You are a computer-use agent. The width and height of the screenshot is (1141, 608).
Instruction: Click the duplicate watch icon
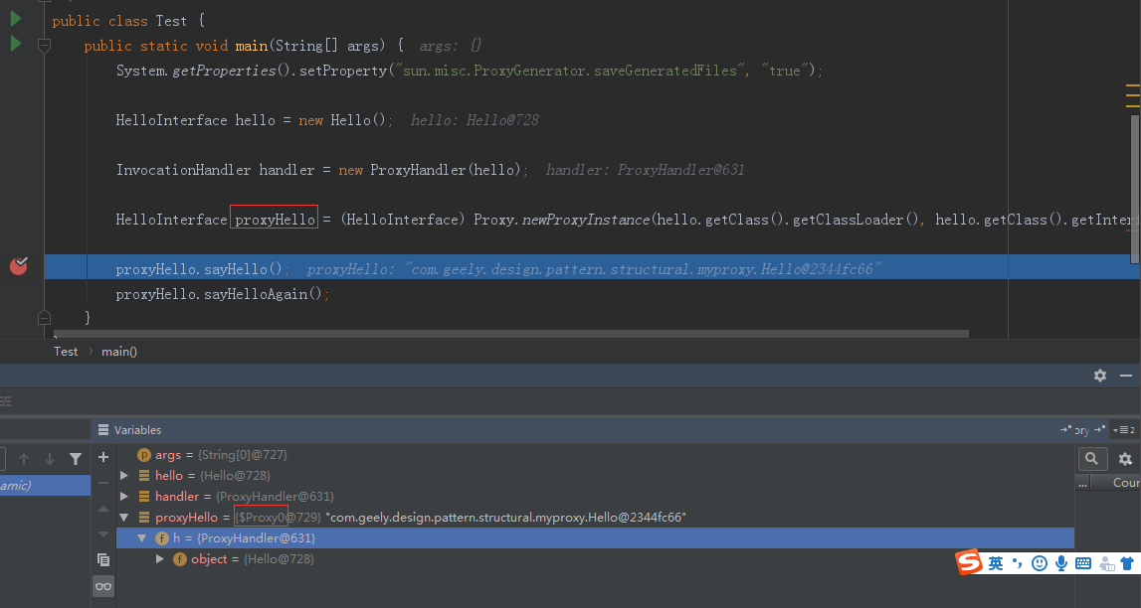[103, 559]
